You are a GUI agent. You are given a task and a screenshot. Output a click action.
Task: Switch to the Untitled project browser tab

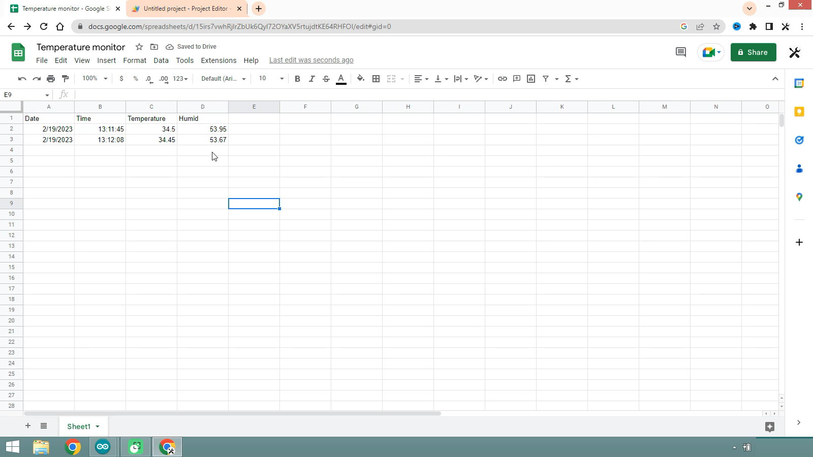[x=186, y=9]
